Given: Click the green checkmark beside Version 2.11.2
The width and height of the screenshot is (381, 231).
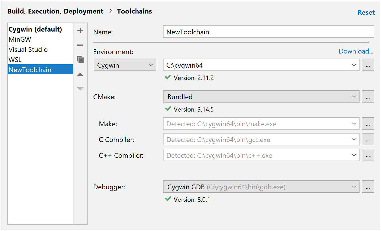Looking at the screenshot, I should pos(168,77).
